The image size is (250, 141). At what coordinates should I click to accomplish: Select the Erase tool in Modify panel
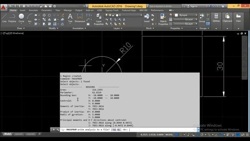62,15
